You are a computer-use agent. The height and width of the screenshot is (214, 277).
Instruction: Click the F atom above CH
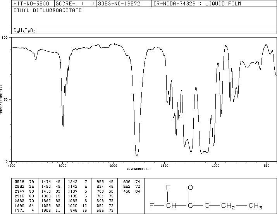click(x=169, y=187)
